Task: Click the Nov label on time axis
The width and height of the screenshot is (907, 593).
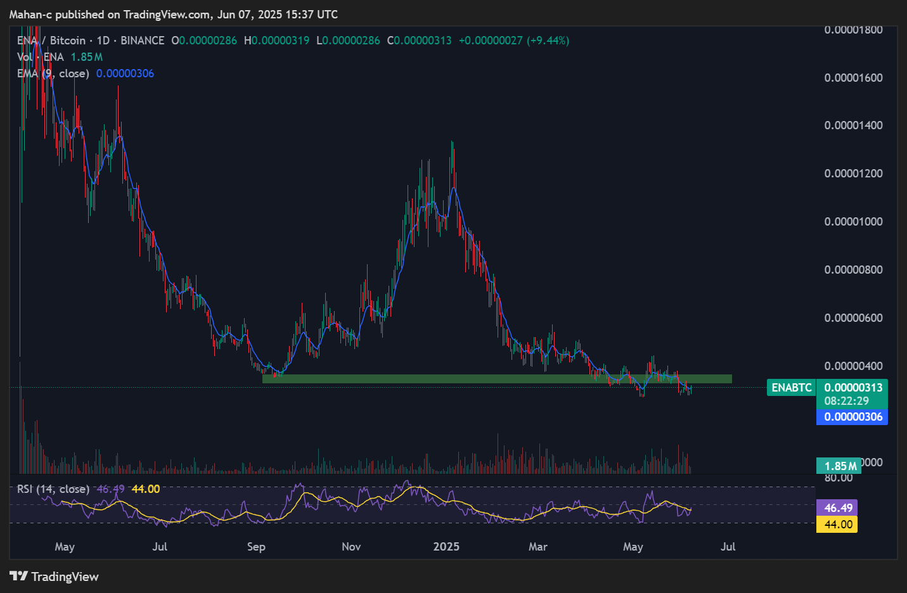Action: pyautogui.click(x=351, y=547)
